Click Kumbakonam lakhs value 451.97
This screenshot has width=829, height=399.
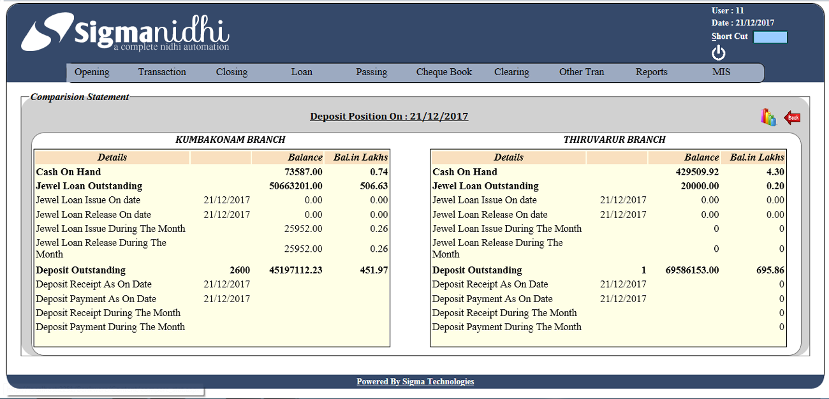pos(374,270)
